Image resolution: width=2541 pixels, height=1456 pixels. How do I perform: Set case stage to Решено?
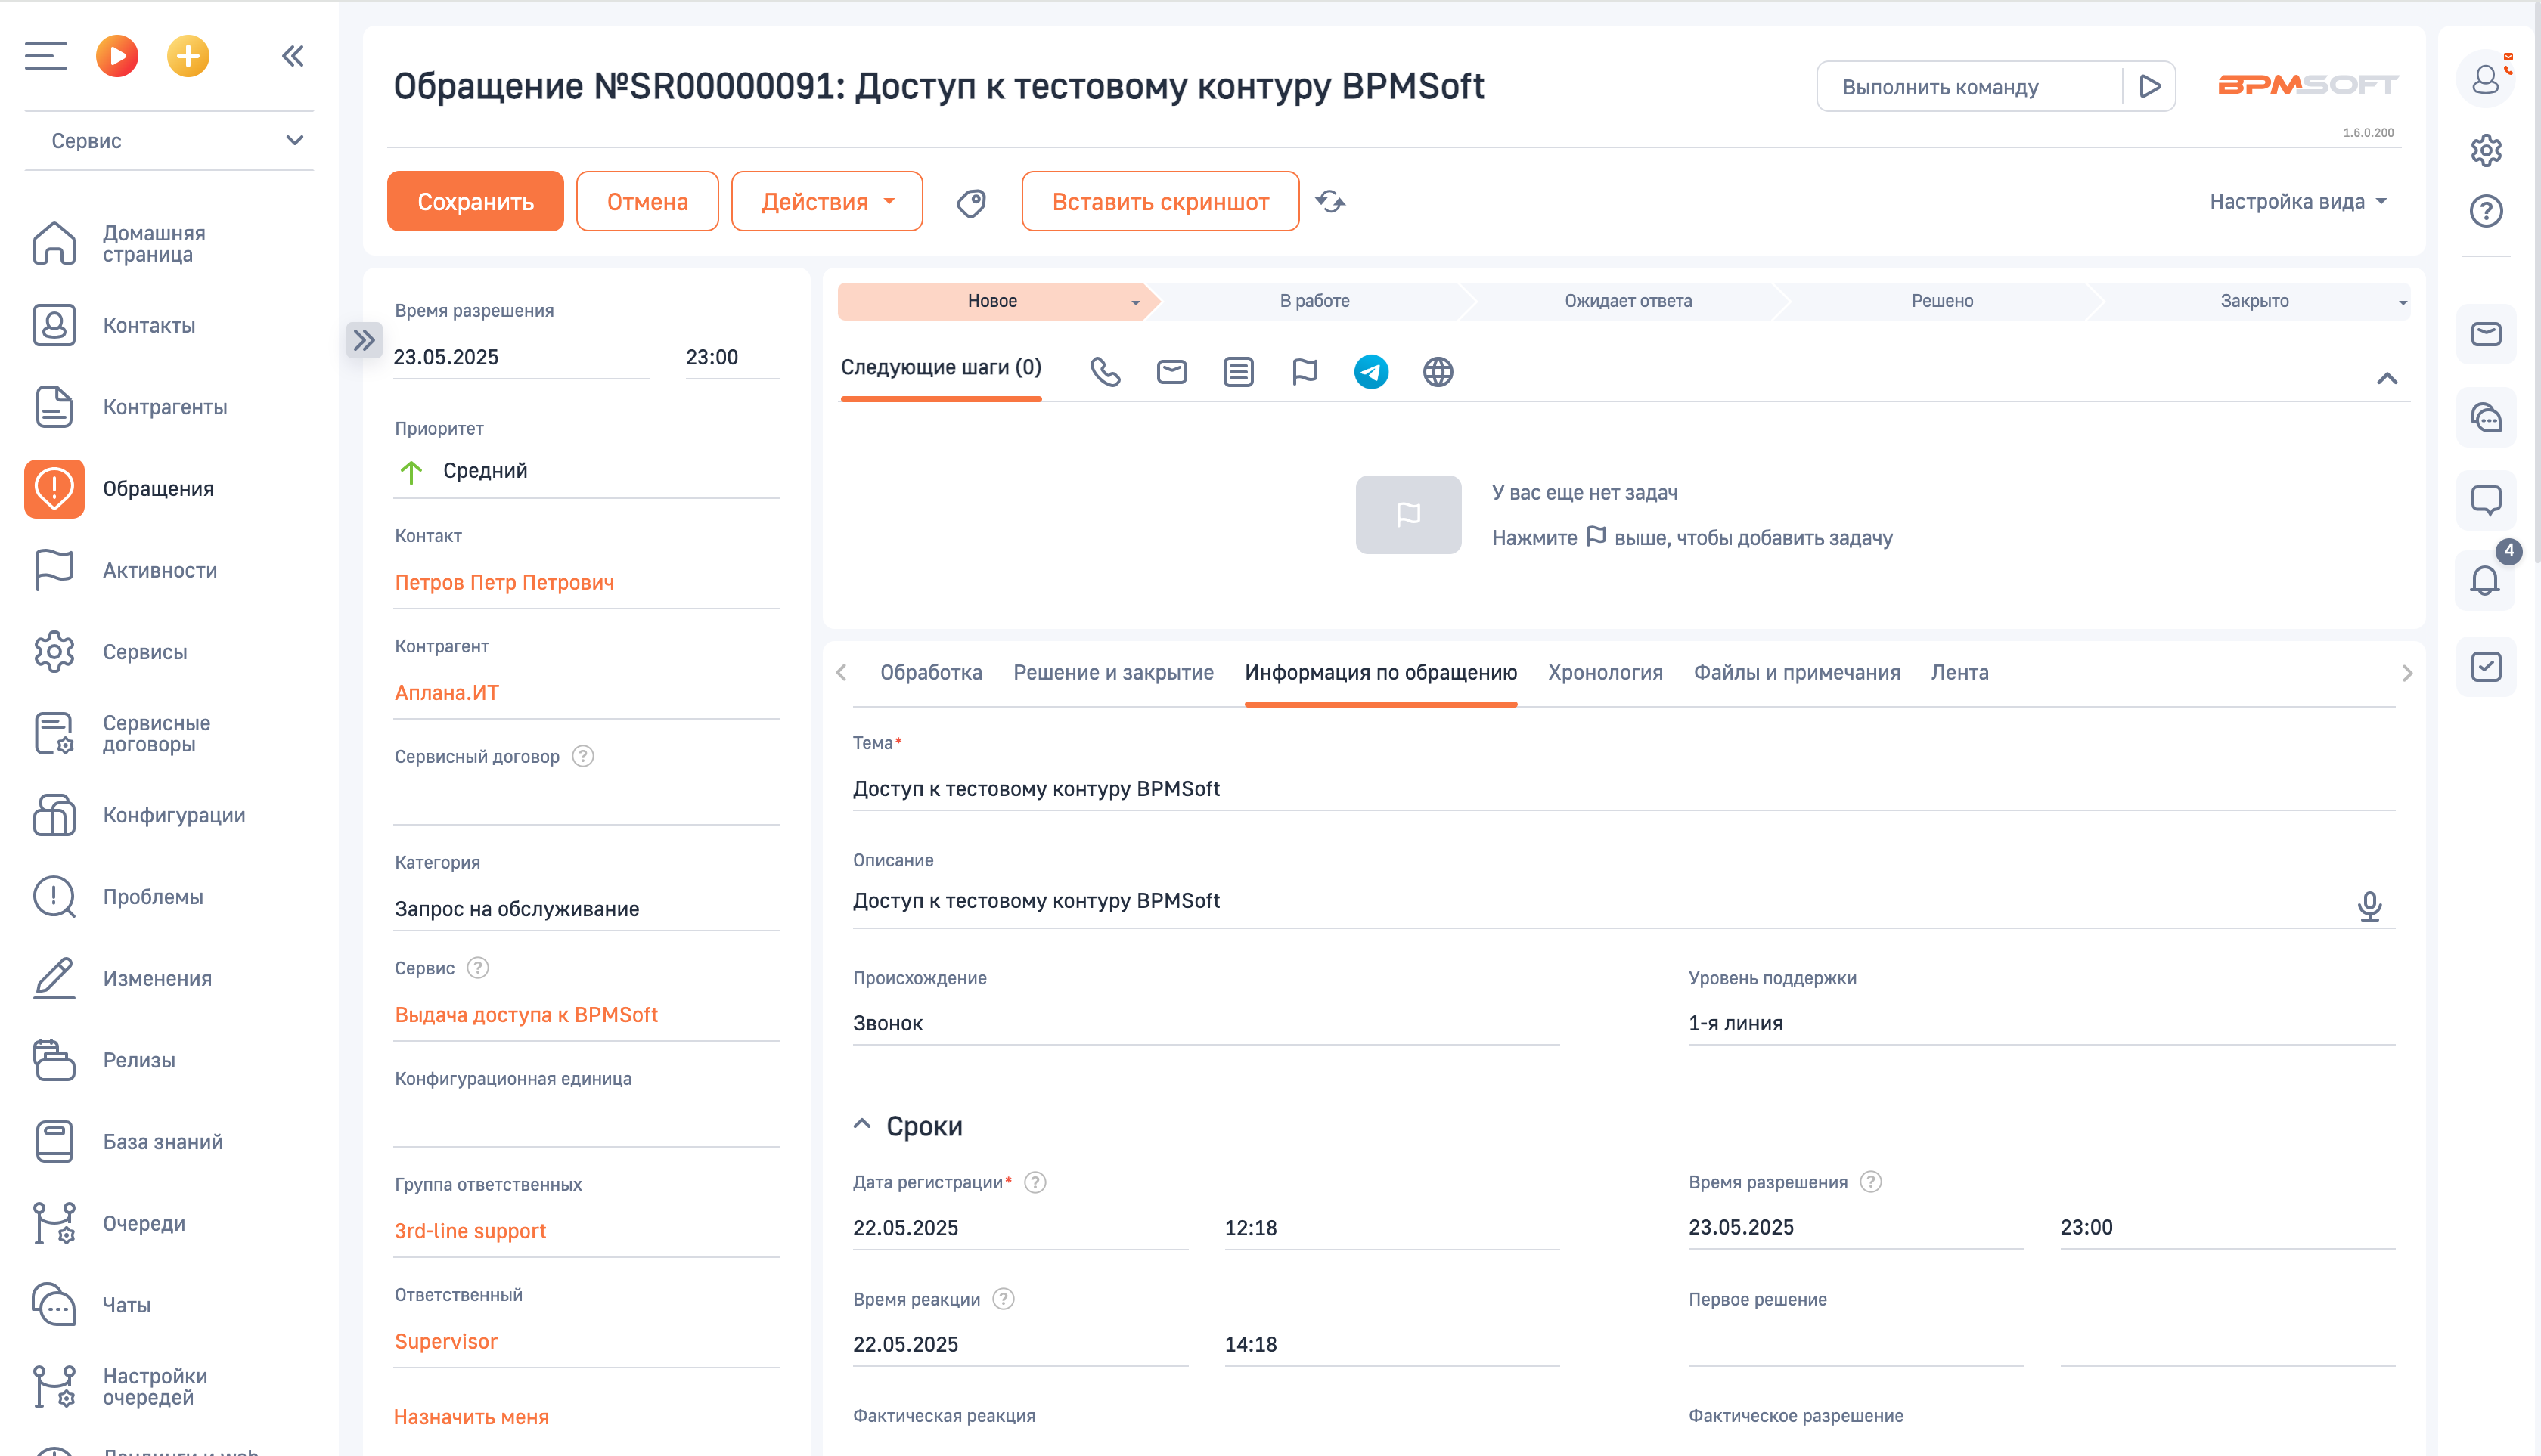pyautogui.click(x=1942, y=301)
